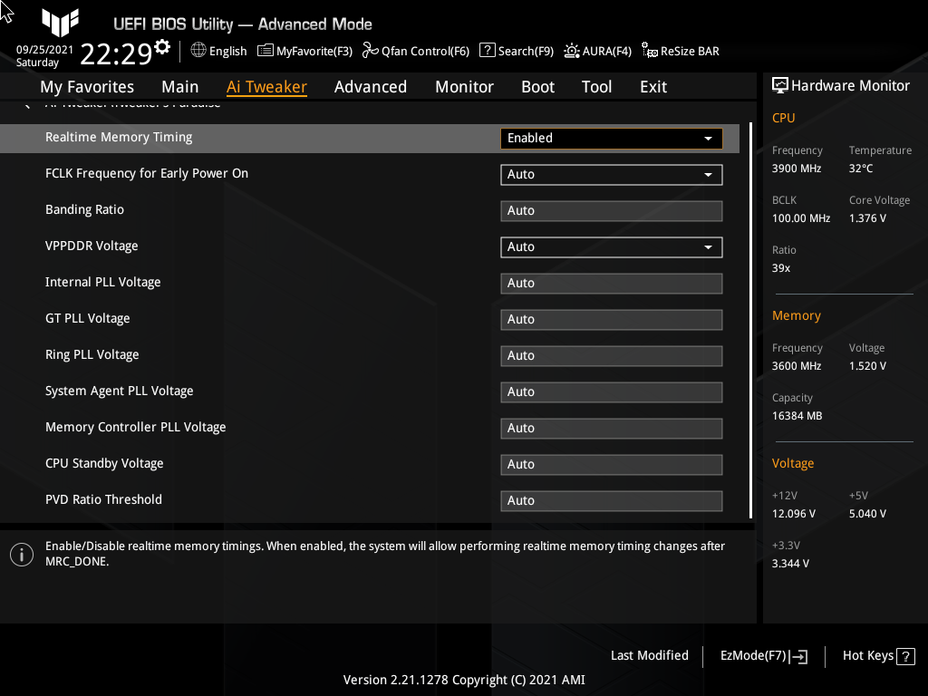Viewport: 928px width, 696px height.
Task: Click the +12V reading 12.096 V
Action: (794, 514)
